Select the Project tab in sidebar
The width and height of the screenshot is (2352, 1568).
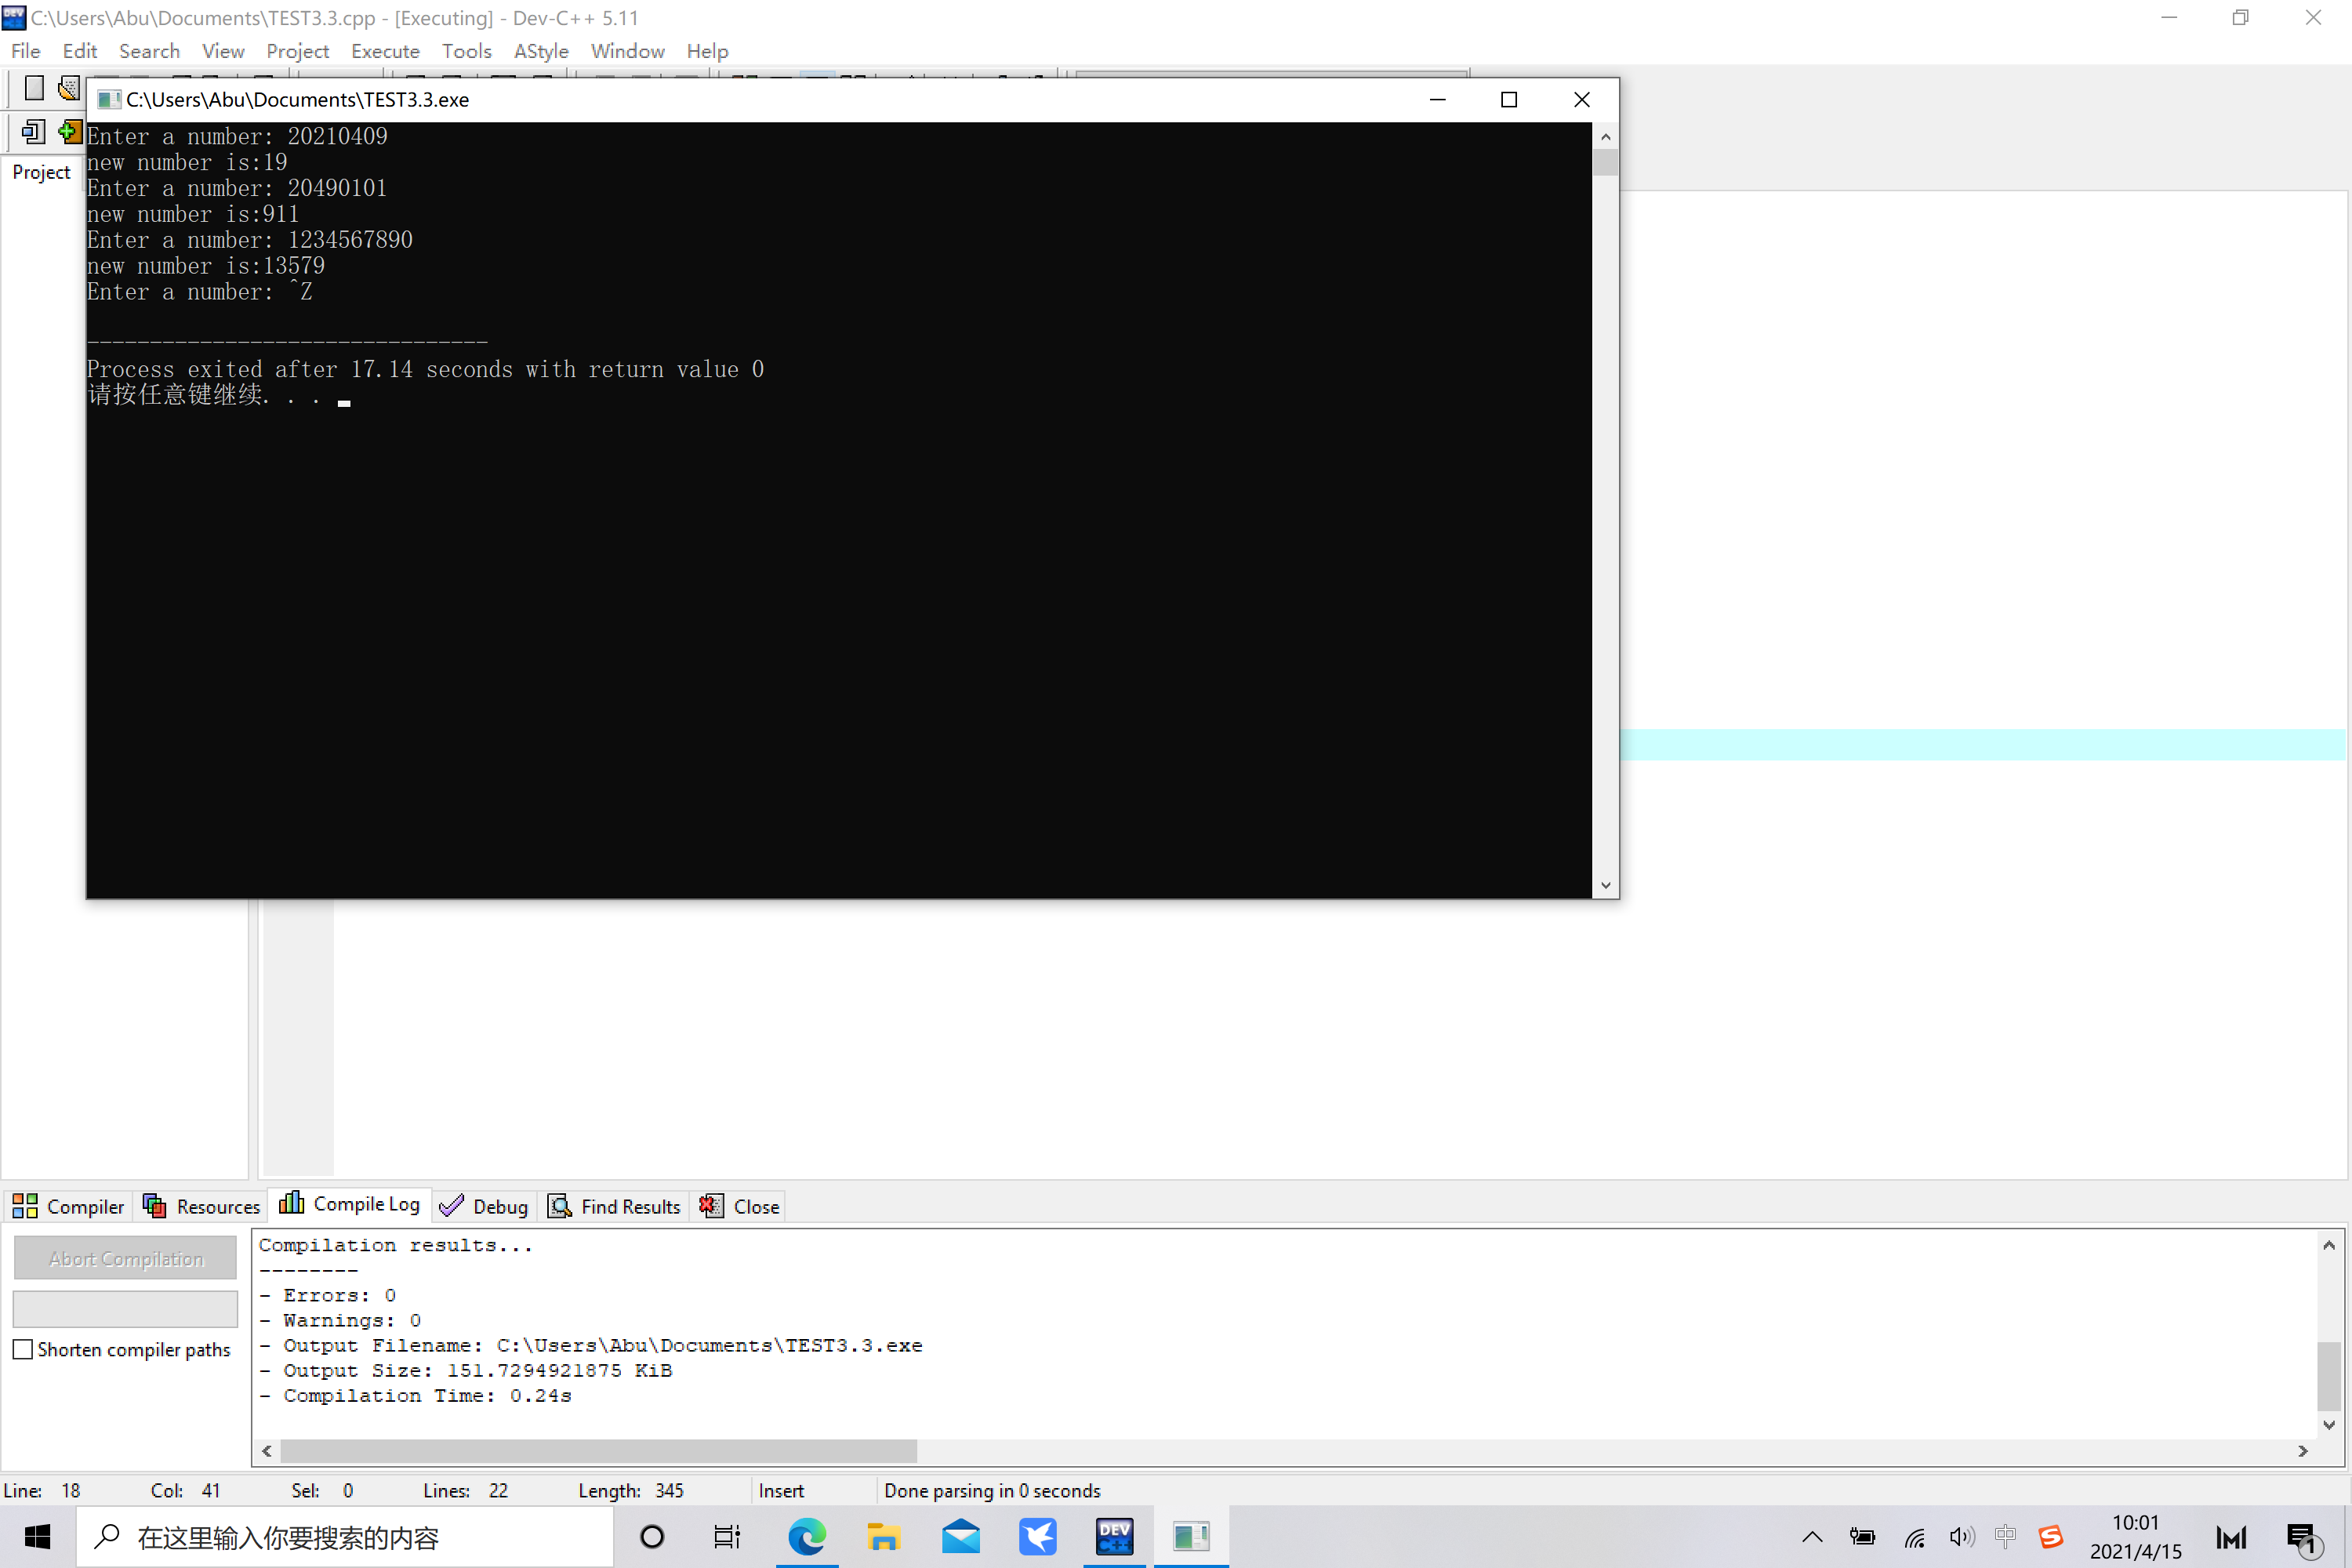[x=41, y=172]
